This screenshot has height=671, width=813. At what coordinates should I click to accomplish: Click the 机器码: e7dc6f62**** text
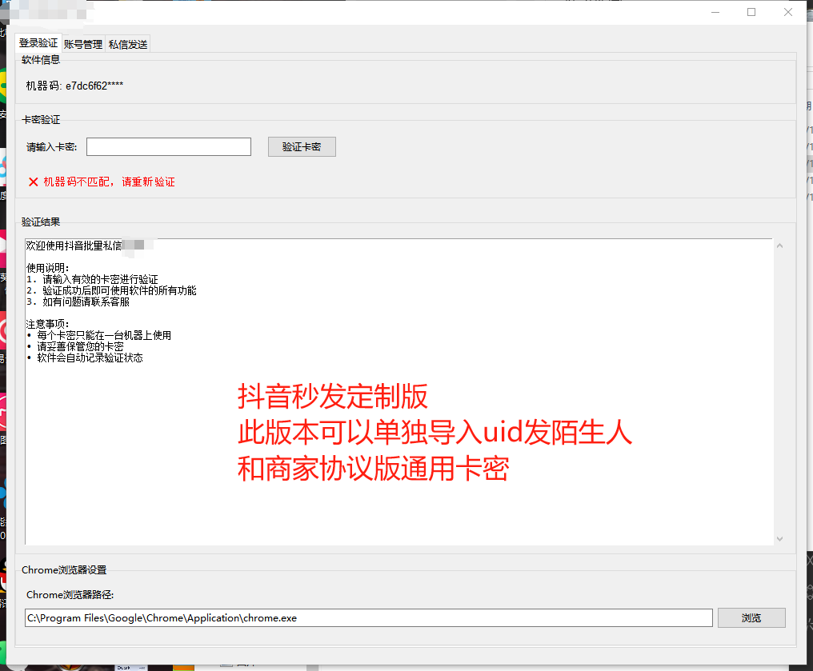point(74,86)
